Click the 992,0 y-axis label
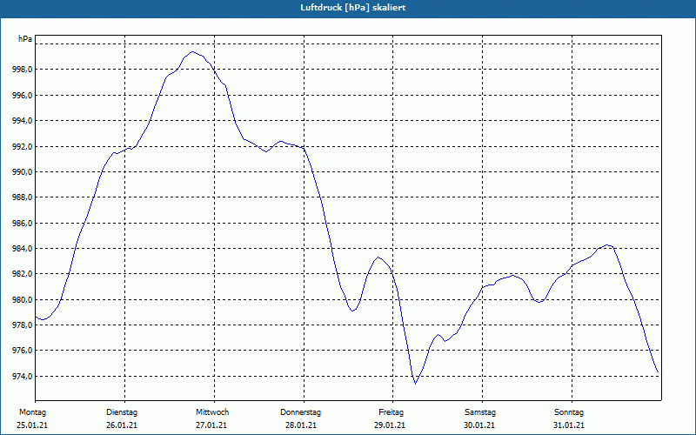The width and height of the screenshot is (696, 435). point(23,146)
